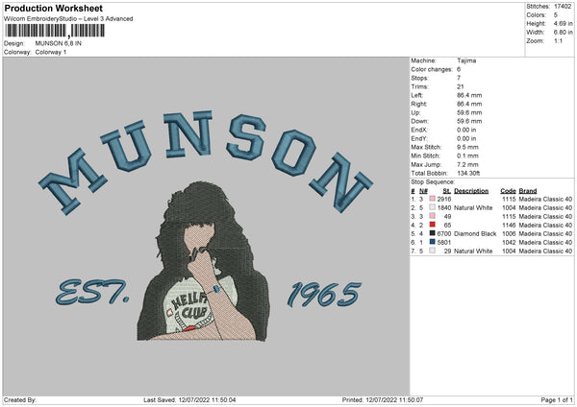Click the 'Max Jump:' value 7.2 mm
The image size is (577, 407).
click(x=467, y=164)
